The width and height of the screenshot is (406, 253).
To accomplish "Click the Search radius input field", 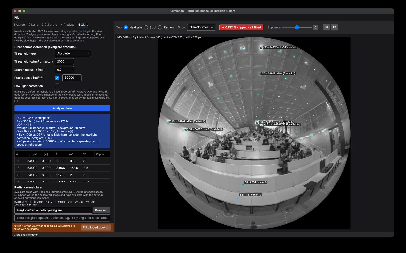I will point(64,70).
